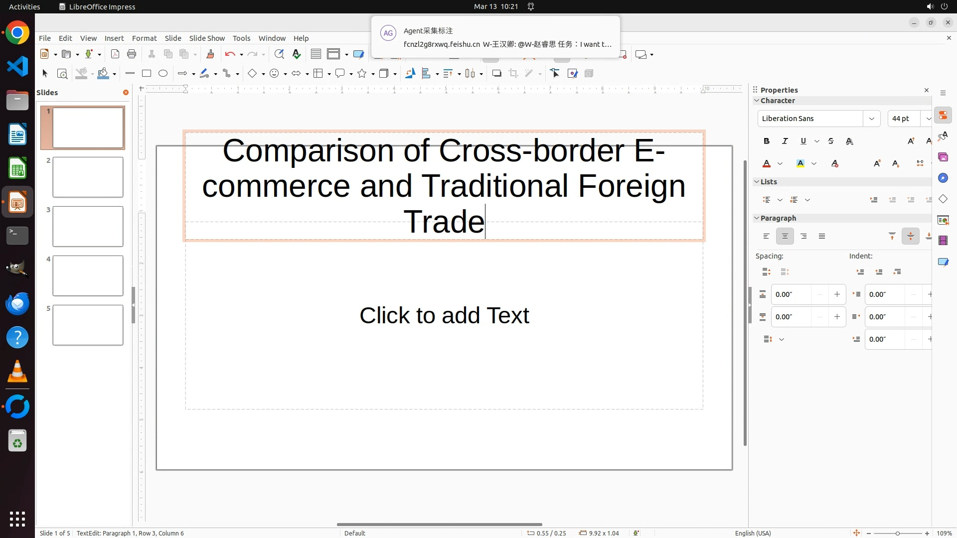
Task: Click the zoom slider in status bar
Action: pos(898,534)
